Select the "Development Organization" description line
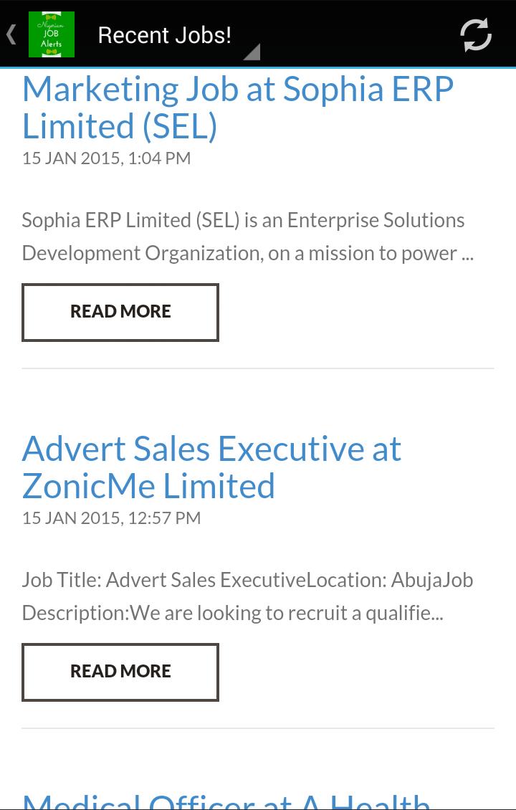This screenshot has height=810, width=516. pos(247,254)
